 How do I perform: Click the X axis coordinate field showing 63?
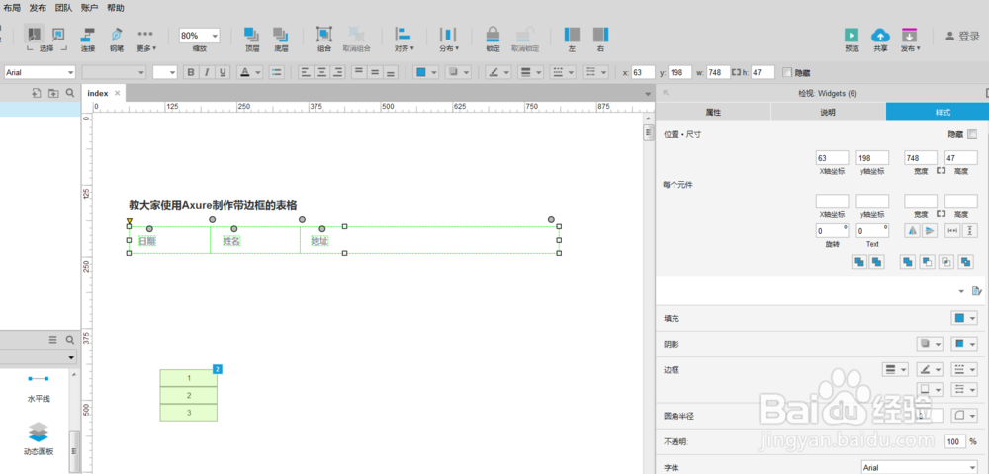832,157
